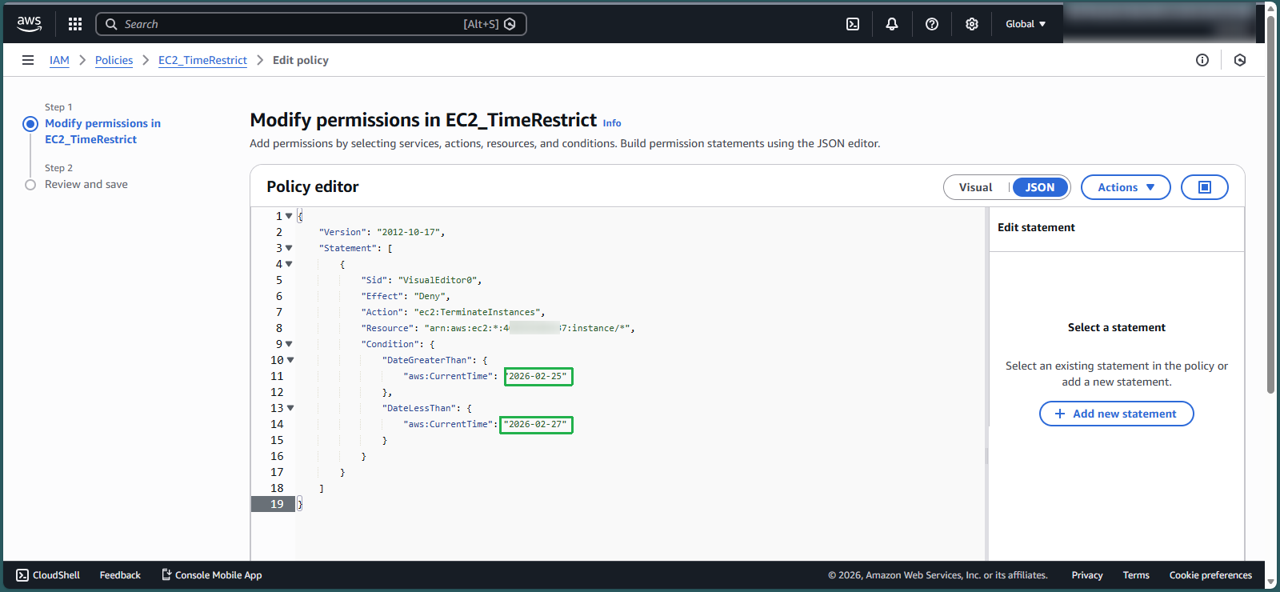Click the hexagon icon at top right
The height and width of the screenshot is (592, 1280).
coord(1240,60)
